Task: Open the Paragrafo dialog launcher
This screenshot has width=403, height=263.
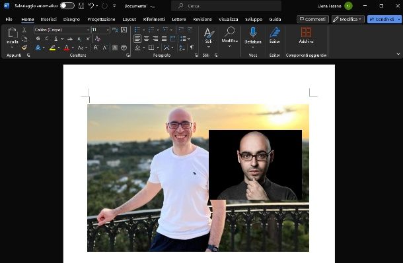Action: [x=196, y=55]
